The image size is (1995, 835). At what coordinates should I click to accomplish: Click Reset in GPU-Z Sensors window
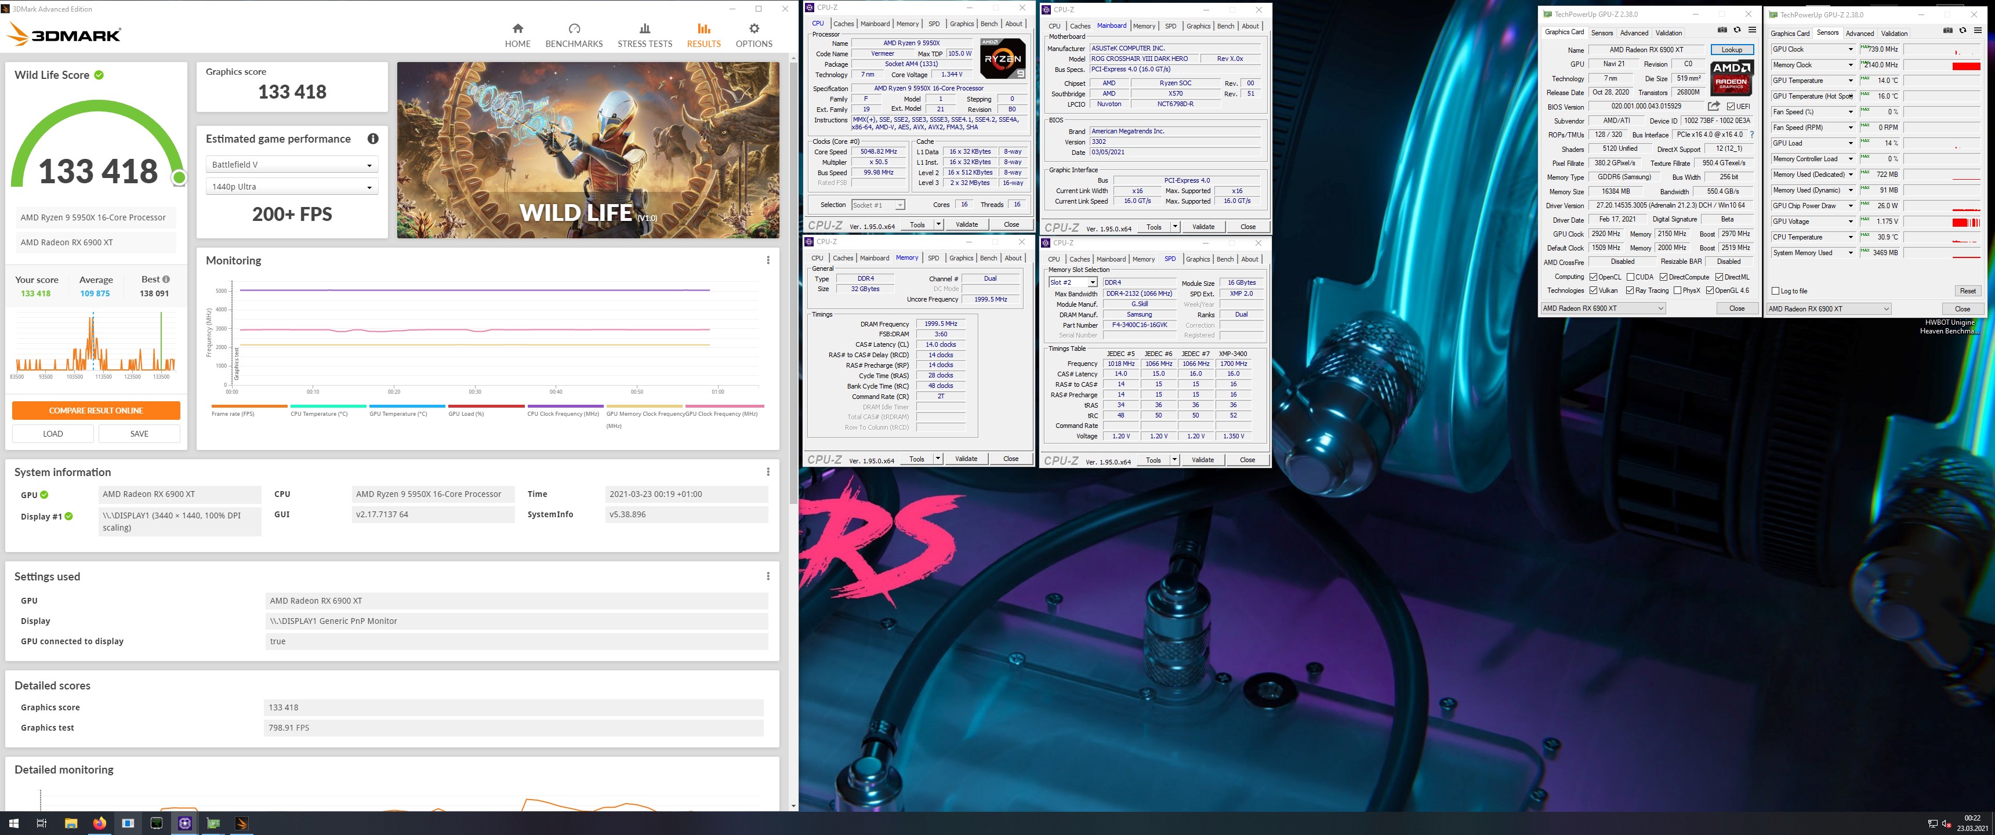pyautogui.click(x=1967, y=291)
